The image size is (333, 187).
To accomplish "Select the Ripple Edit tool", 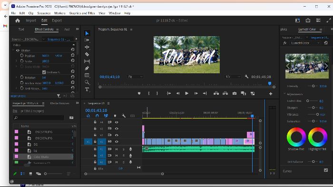I will pos(87,47).
